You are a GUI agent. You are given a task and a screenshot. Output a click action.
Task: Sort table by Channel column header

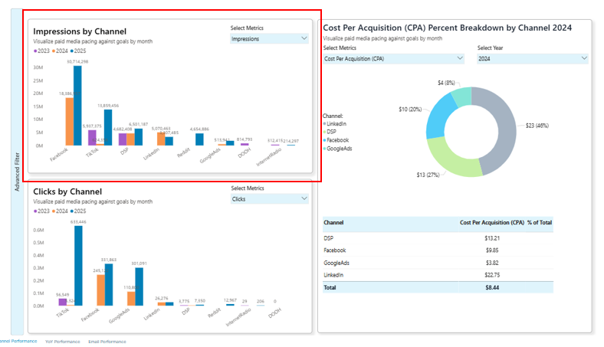334,223
